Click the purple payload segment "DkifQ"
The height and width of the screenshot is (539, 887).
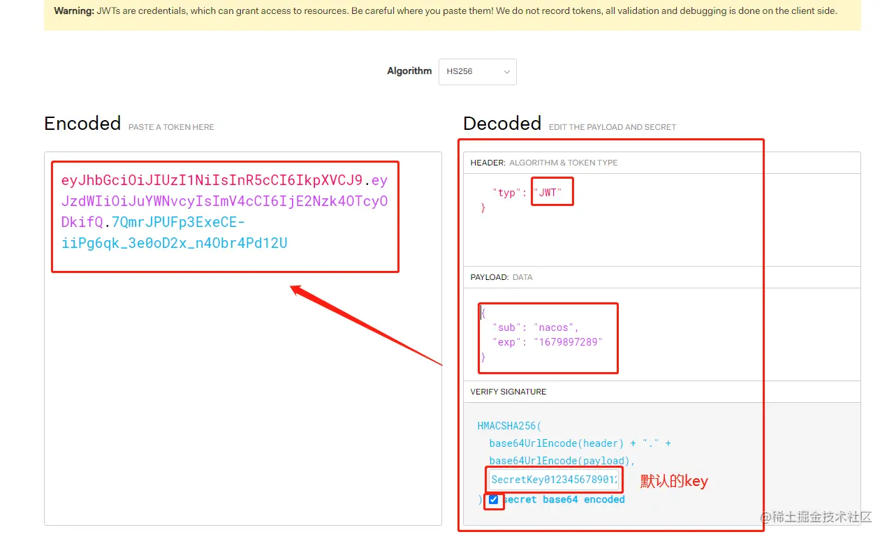pos(82,222)
